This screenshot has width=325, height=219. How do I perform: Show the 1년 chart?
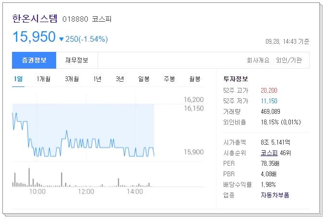pos(97,79)
